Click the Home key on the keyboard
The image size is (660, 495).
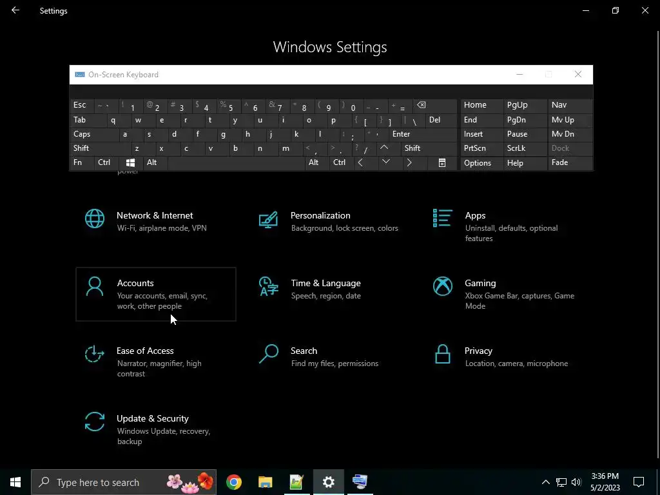(x=481, y=105)
